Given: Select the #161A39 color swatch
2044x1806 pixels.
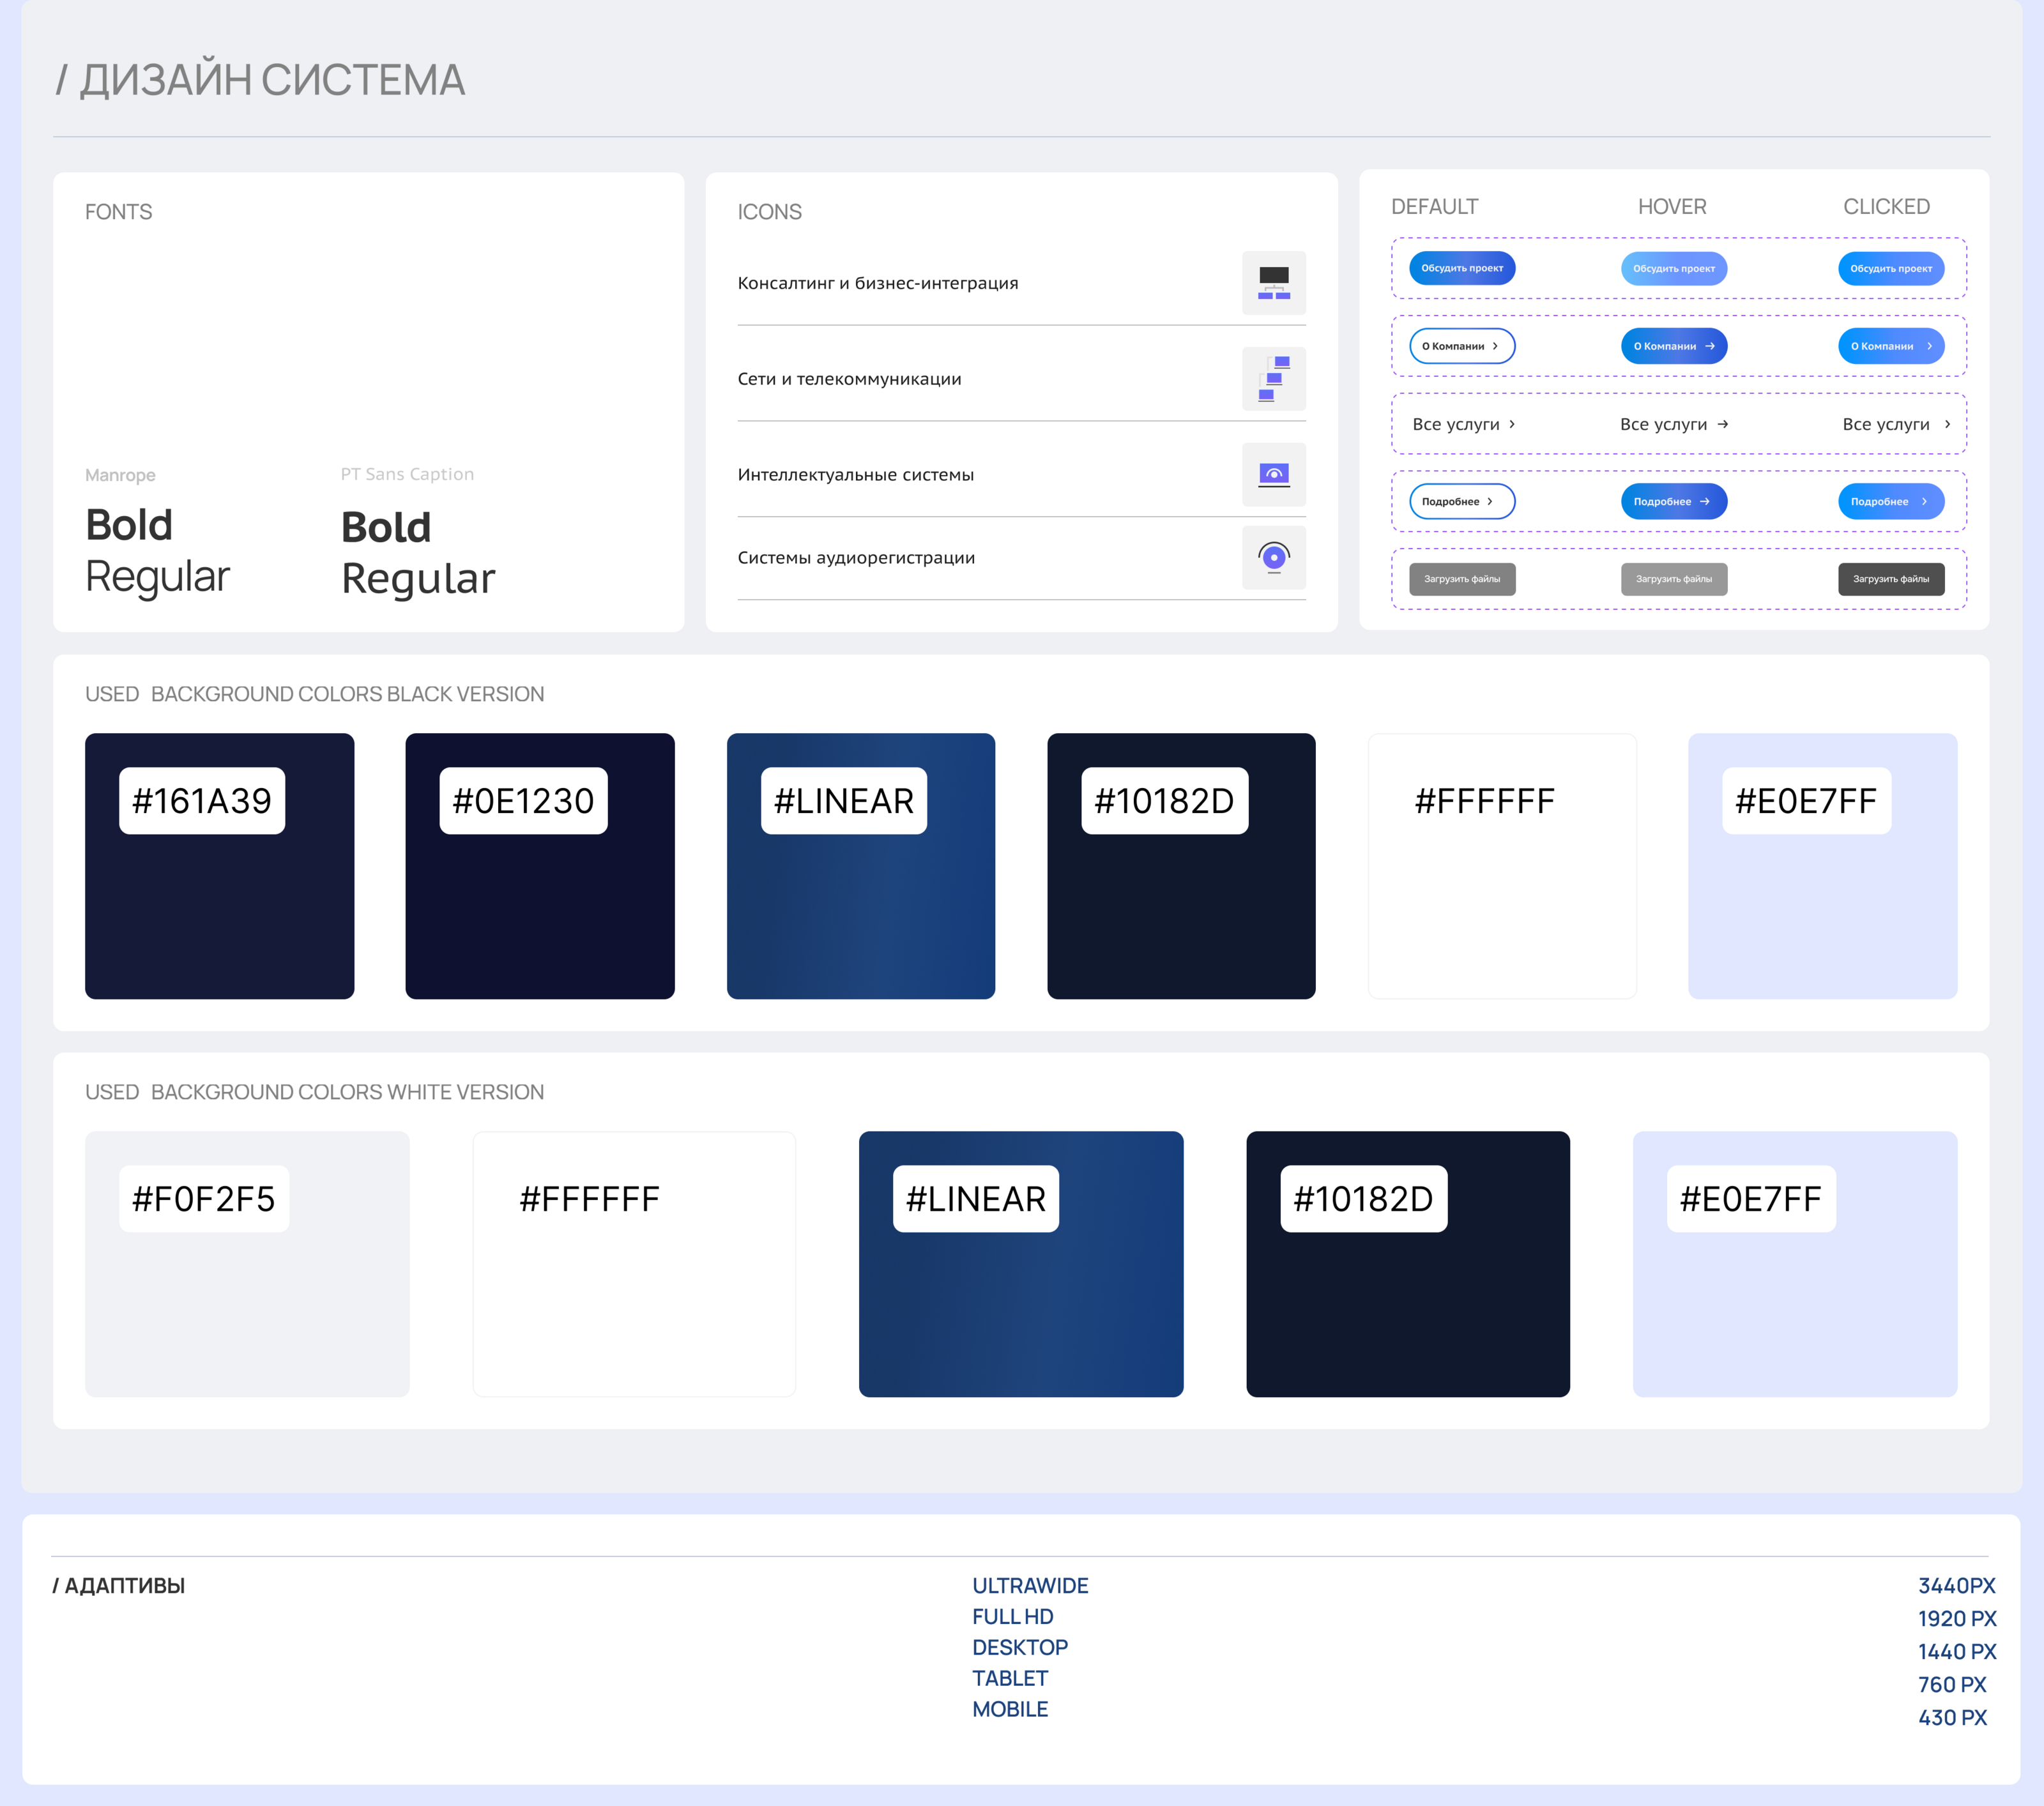Looking at the screenshot, I should click(x=219, y=866).
